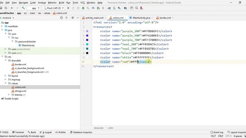Close the colors.xml editor tab
This screenshot has height=138, width=246.
coord(126,18)
